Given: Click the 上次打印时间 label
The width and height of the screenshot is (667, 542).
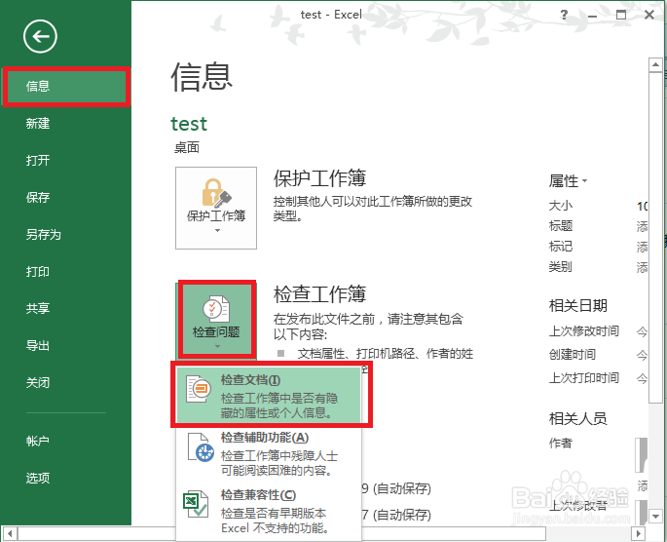Looking at the screenshot, I should [x=583, y=377].
